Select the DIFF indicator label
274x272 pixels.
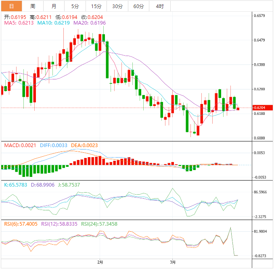tap(54, 145)
